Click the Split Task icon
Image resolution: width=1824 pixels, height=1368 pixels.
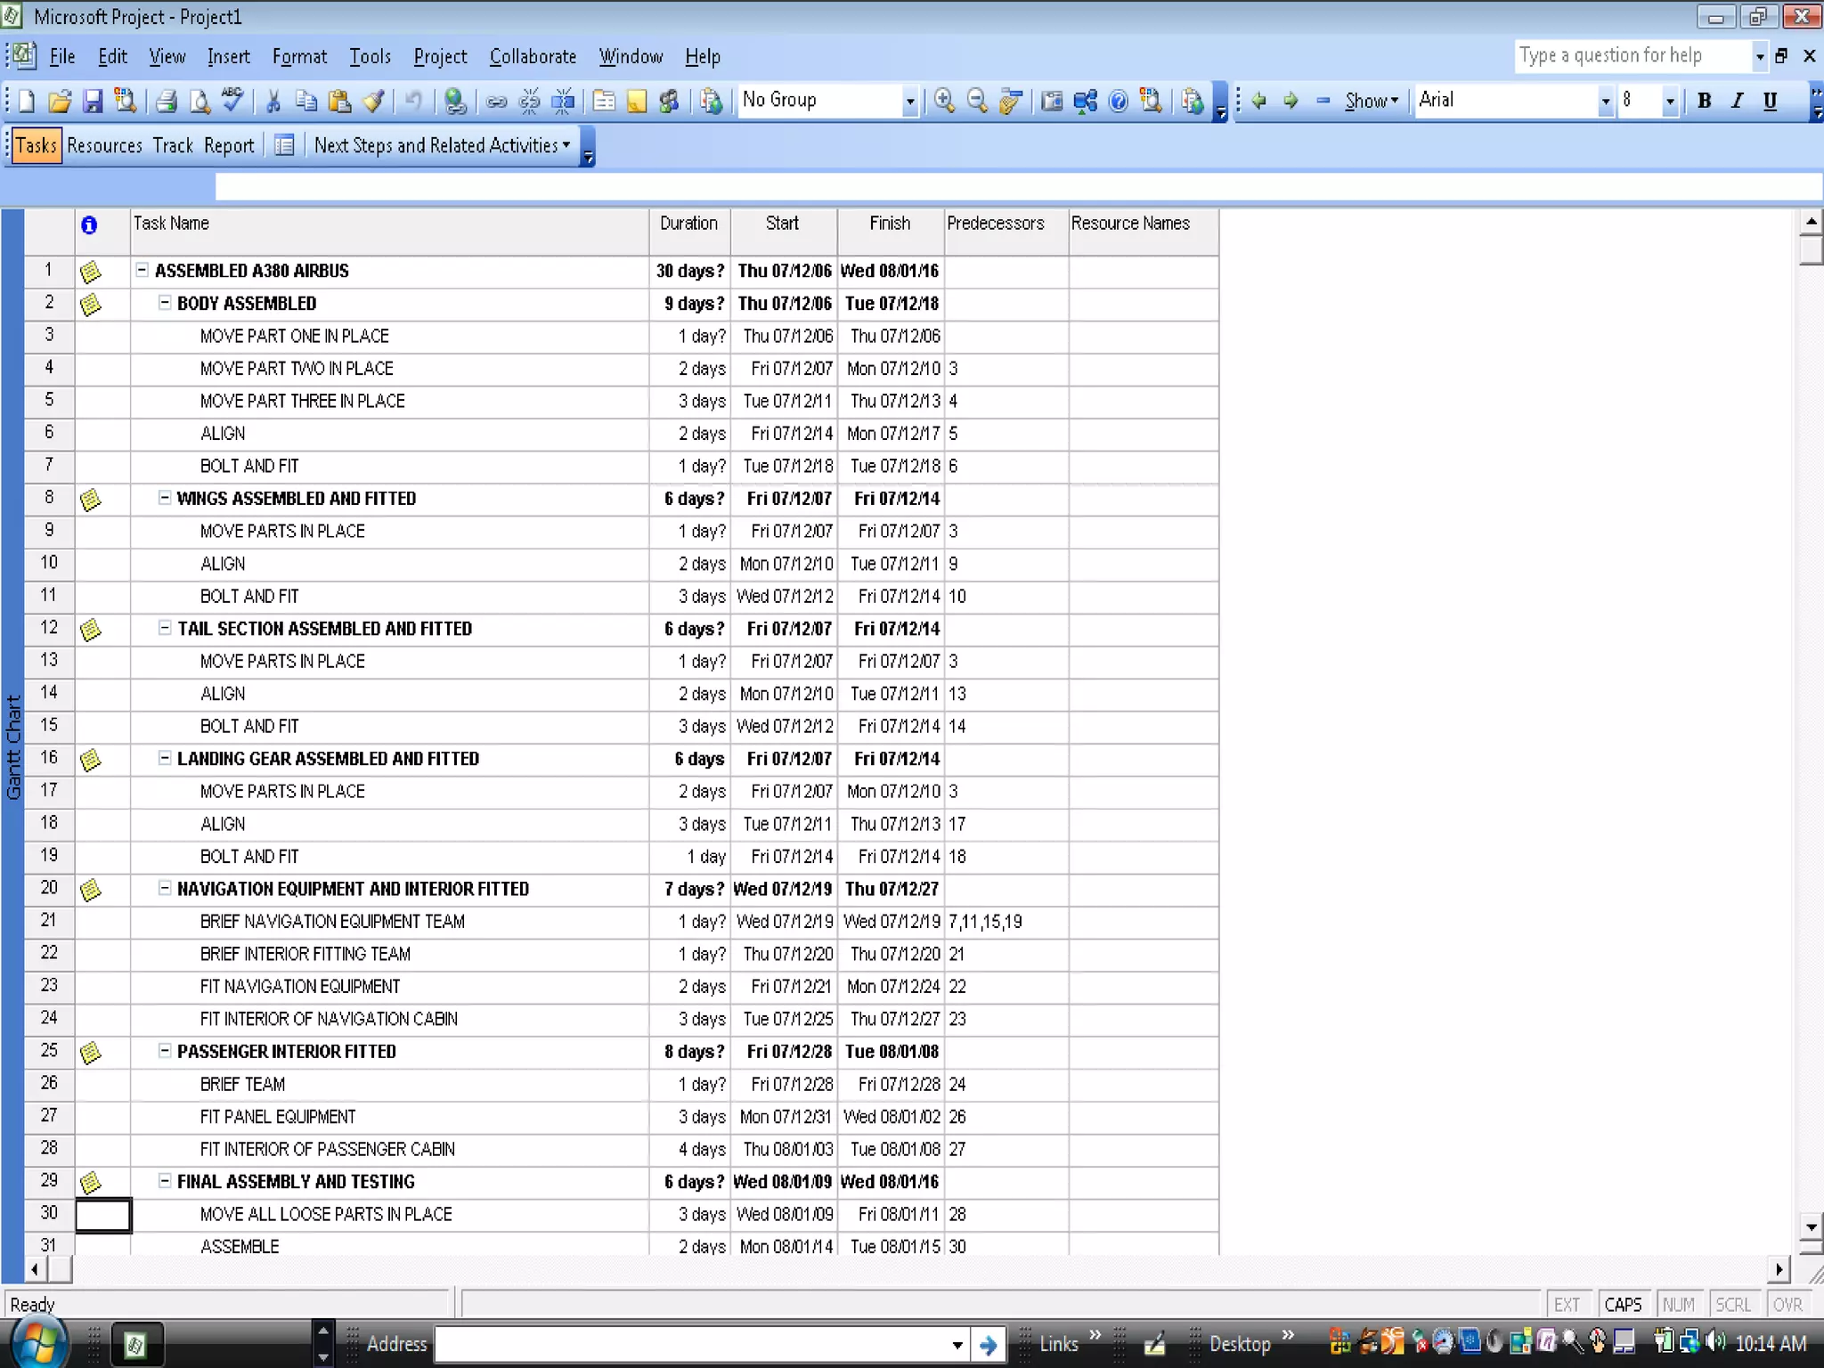[x=563, y=102]
